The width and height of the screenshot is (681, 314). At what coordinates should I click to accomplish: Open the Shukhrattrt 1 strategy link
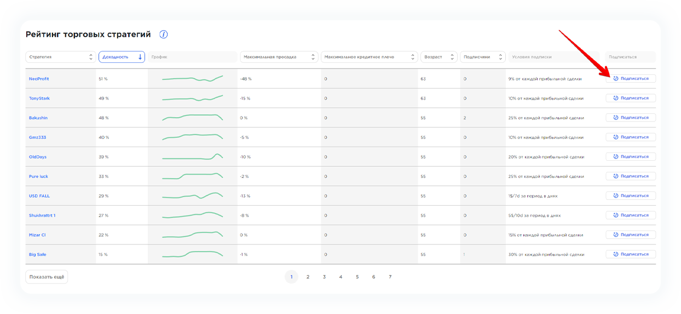[x=42, y=216]
